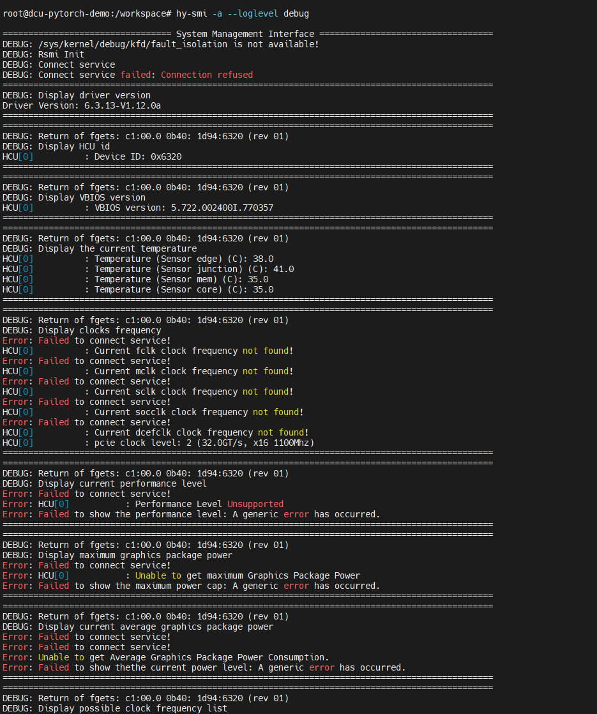Select the red 'Unsupported' performance level text
This screenshot has width=597, height=714.
255,505
